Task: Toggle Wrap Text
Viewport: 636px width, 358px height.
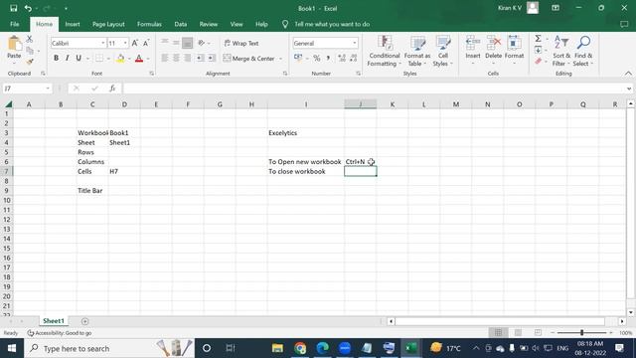Action: pos(241,43)
